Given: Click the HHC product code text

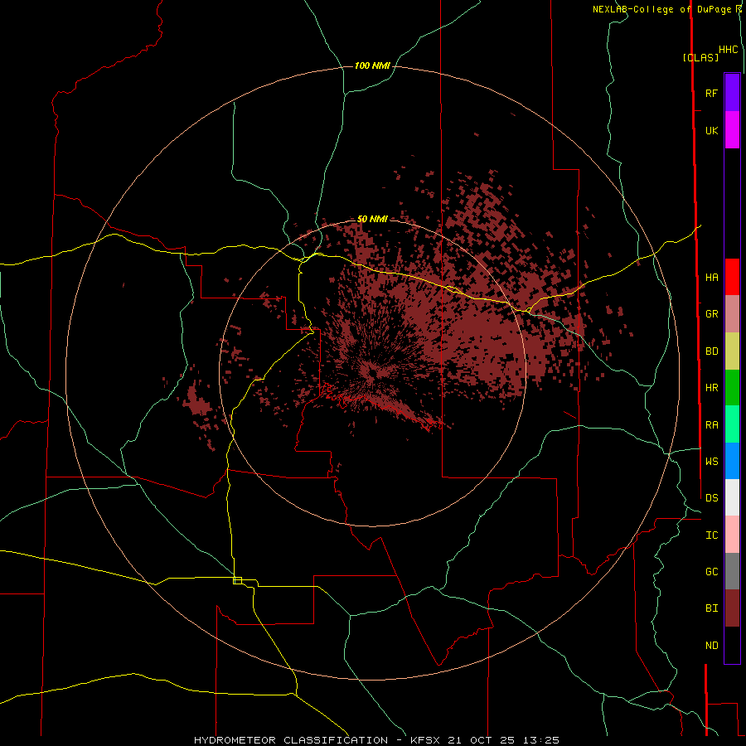Looking at the screenshot, I should pos(728,50).
